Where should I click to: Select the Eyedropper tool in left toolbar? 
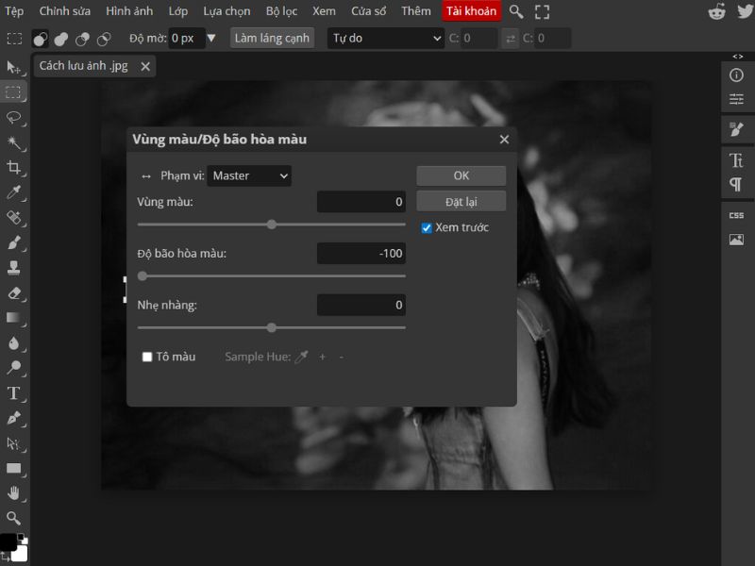coord(13,192)
